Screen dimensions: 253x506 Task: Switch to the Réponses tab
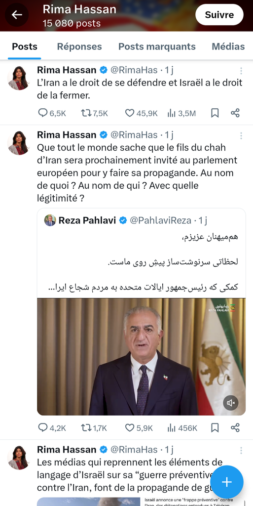[79, 46]
